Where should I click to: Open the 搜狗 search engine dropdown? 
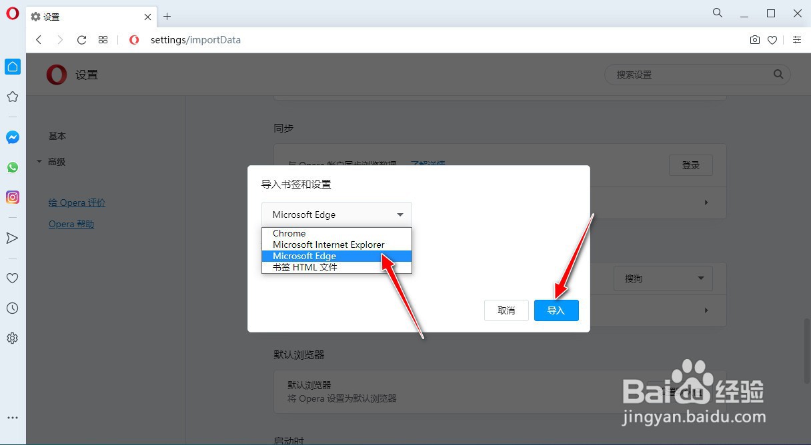663,278
